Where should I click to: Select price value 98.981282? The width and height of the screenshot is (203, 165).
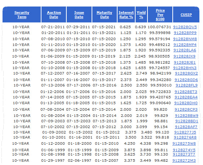tap(159, 62)
